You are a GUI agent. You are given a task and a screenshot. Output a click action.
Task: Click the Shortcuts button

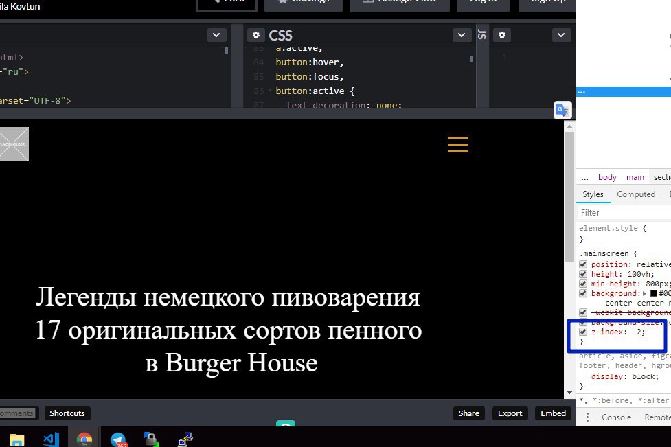[67, 413]
